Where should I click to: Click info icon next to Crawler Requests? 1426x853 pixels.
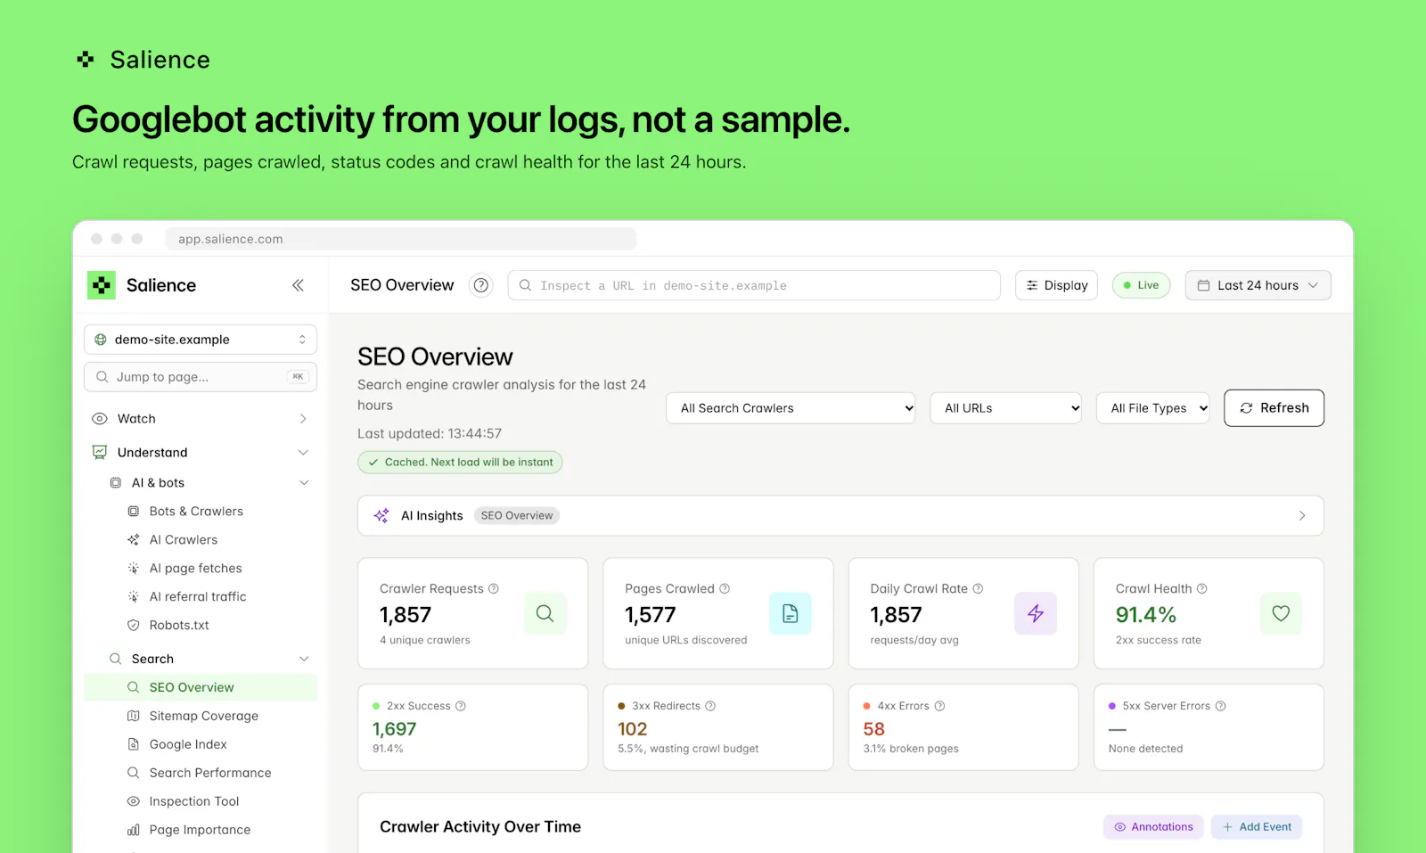pyautogui.click(x=494, y=588)
